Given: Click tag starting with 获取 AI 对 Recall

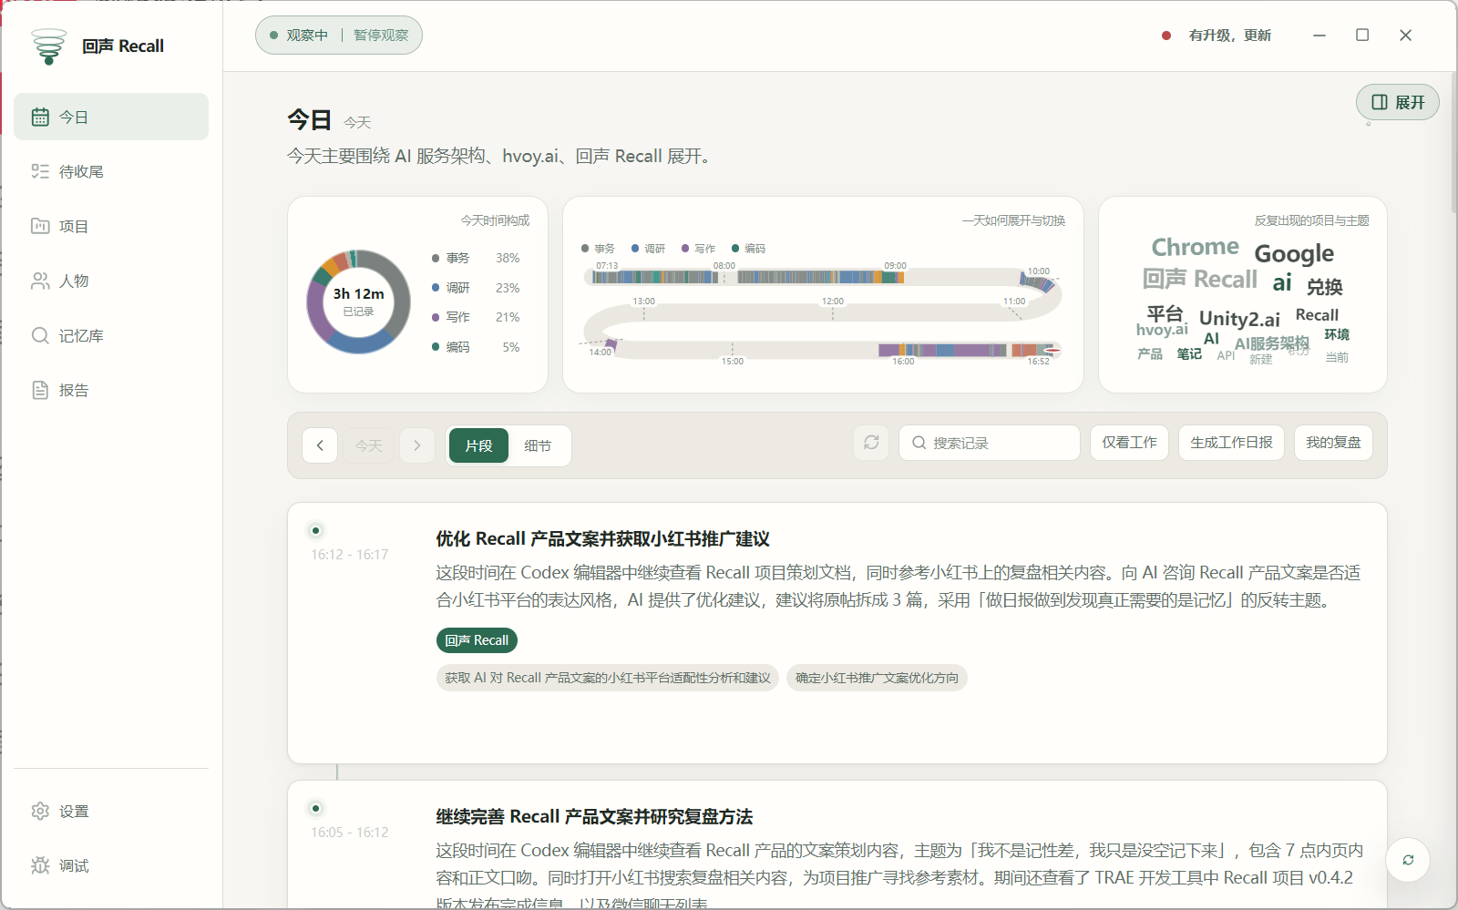Looking at the screenshot, I should pos(608,678).
